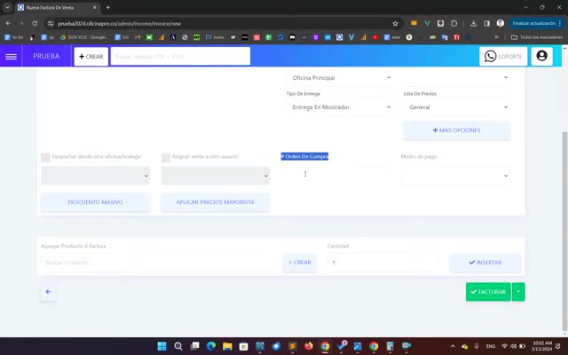Viewport: 568px width, 355px height.
Task: Open the 'icons' bookmark
Action: coord(215,37)
